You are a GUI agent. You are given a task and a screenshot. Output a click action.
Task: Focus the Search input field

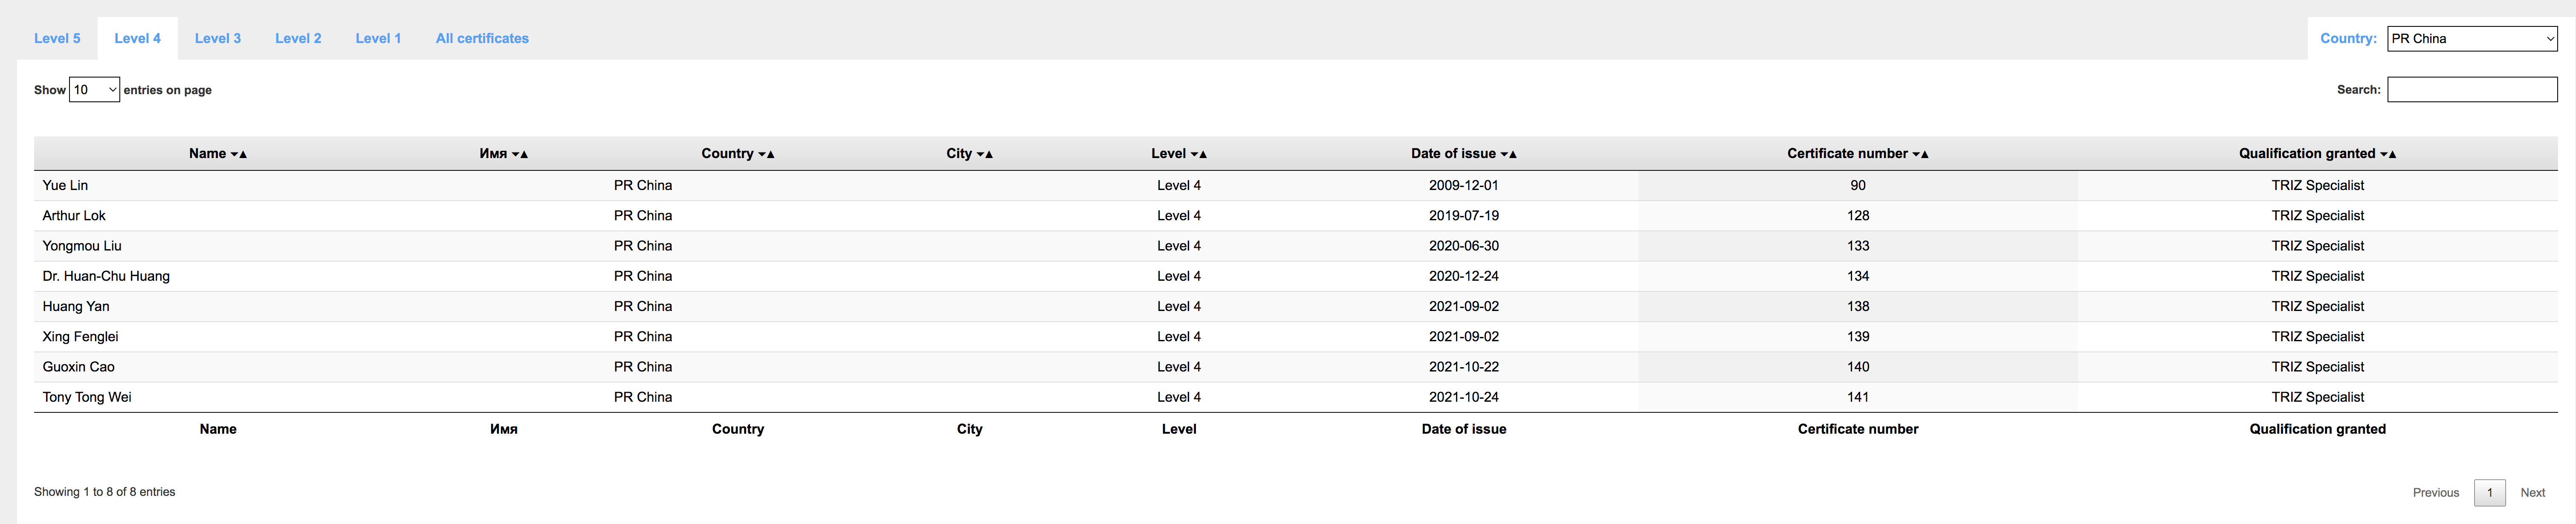point(2472,90)
